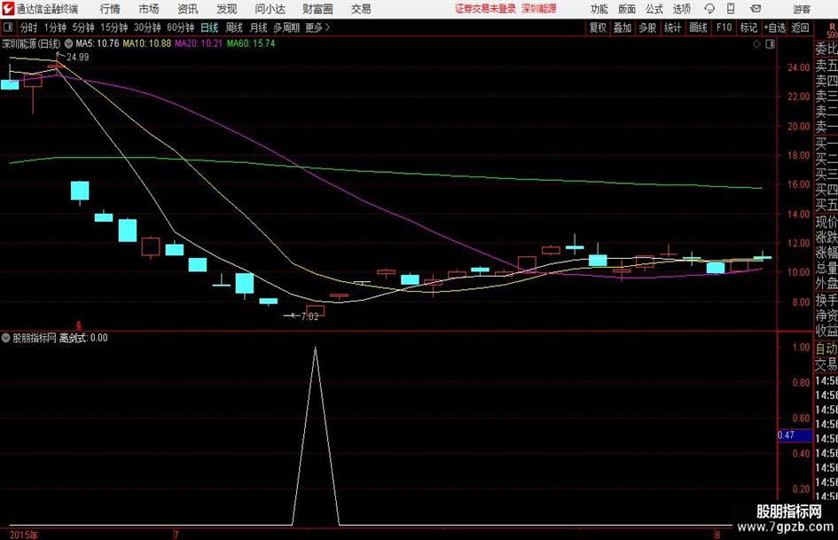Switch to 60分钟 period
838x540 pixels.
(x=181, y=27)
